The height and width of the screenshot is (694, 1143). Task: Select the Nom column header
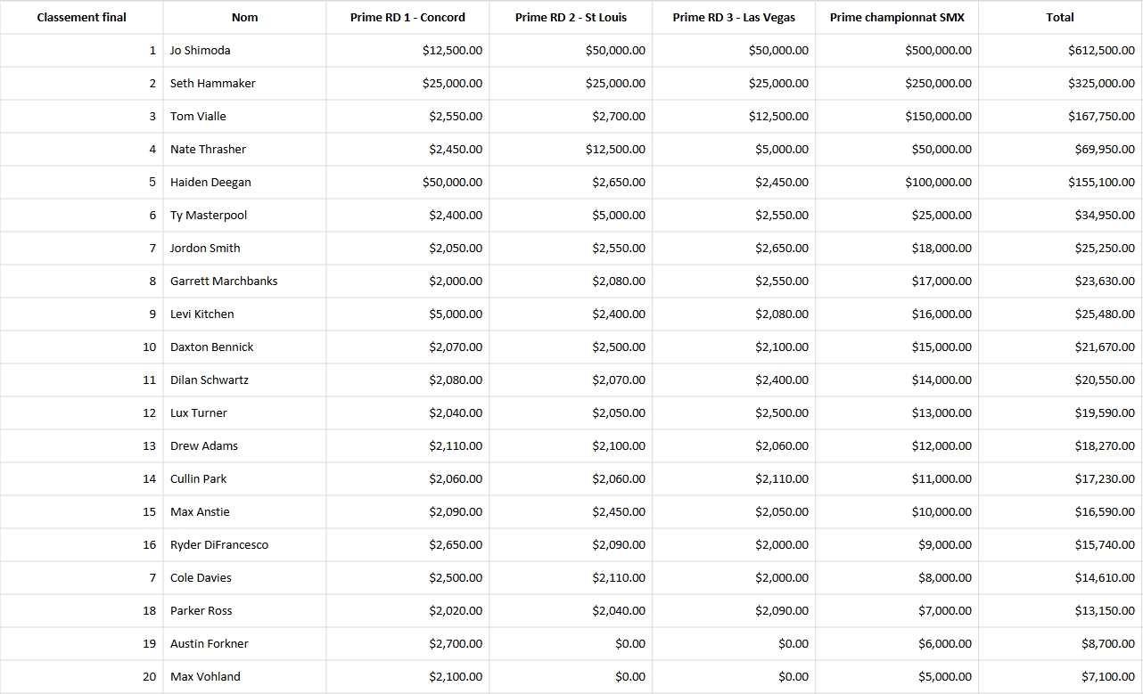coord(244,17)
